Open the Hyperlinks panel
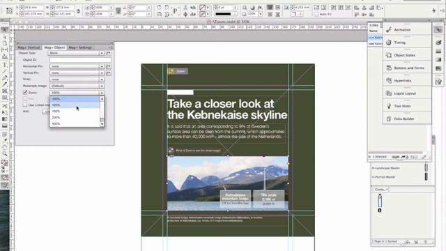The width and height of the screenshot is (446, 251). (x=407, y=81)
